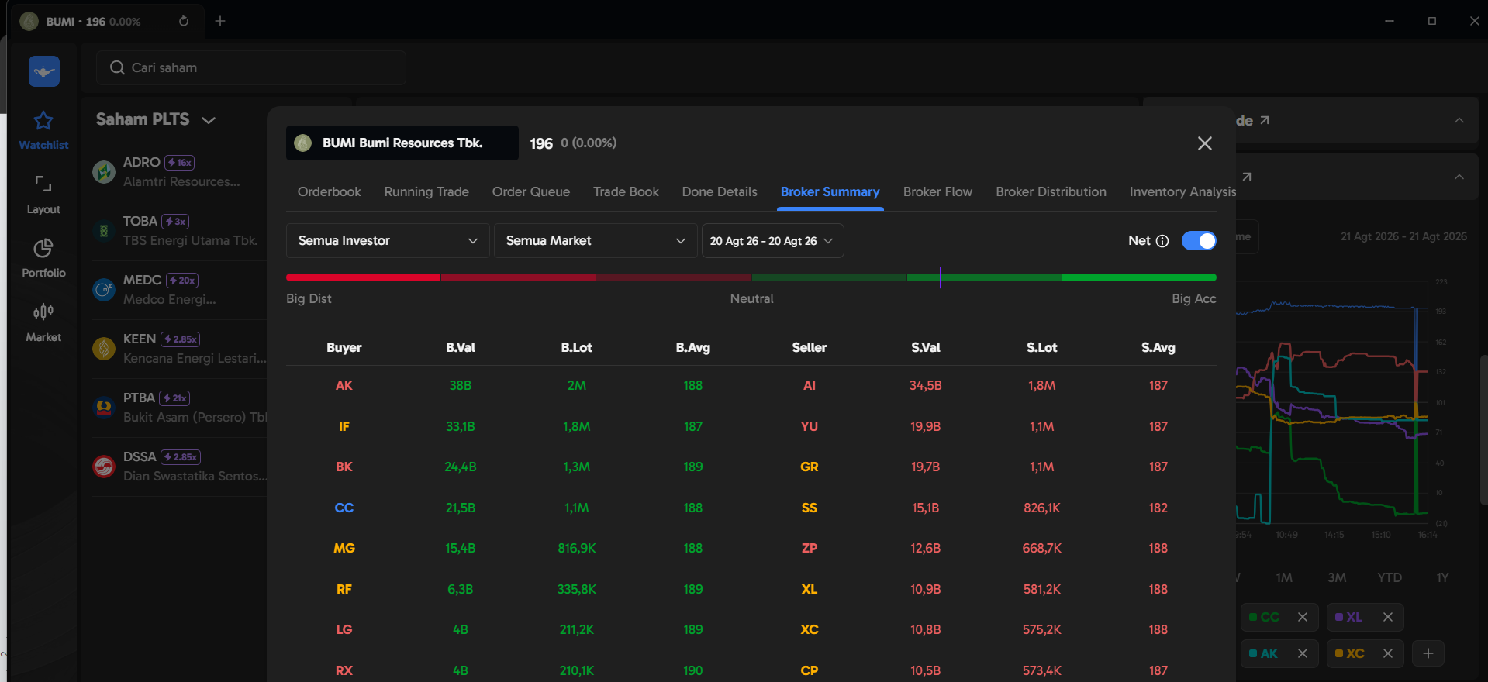Click the TOBA company logo
This screenshot has height=682, width=1488.
(x=104, y=231)
